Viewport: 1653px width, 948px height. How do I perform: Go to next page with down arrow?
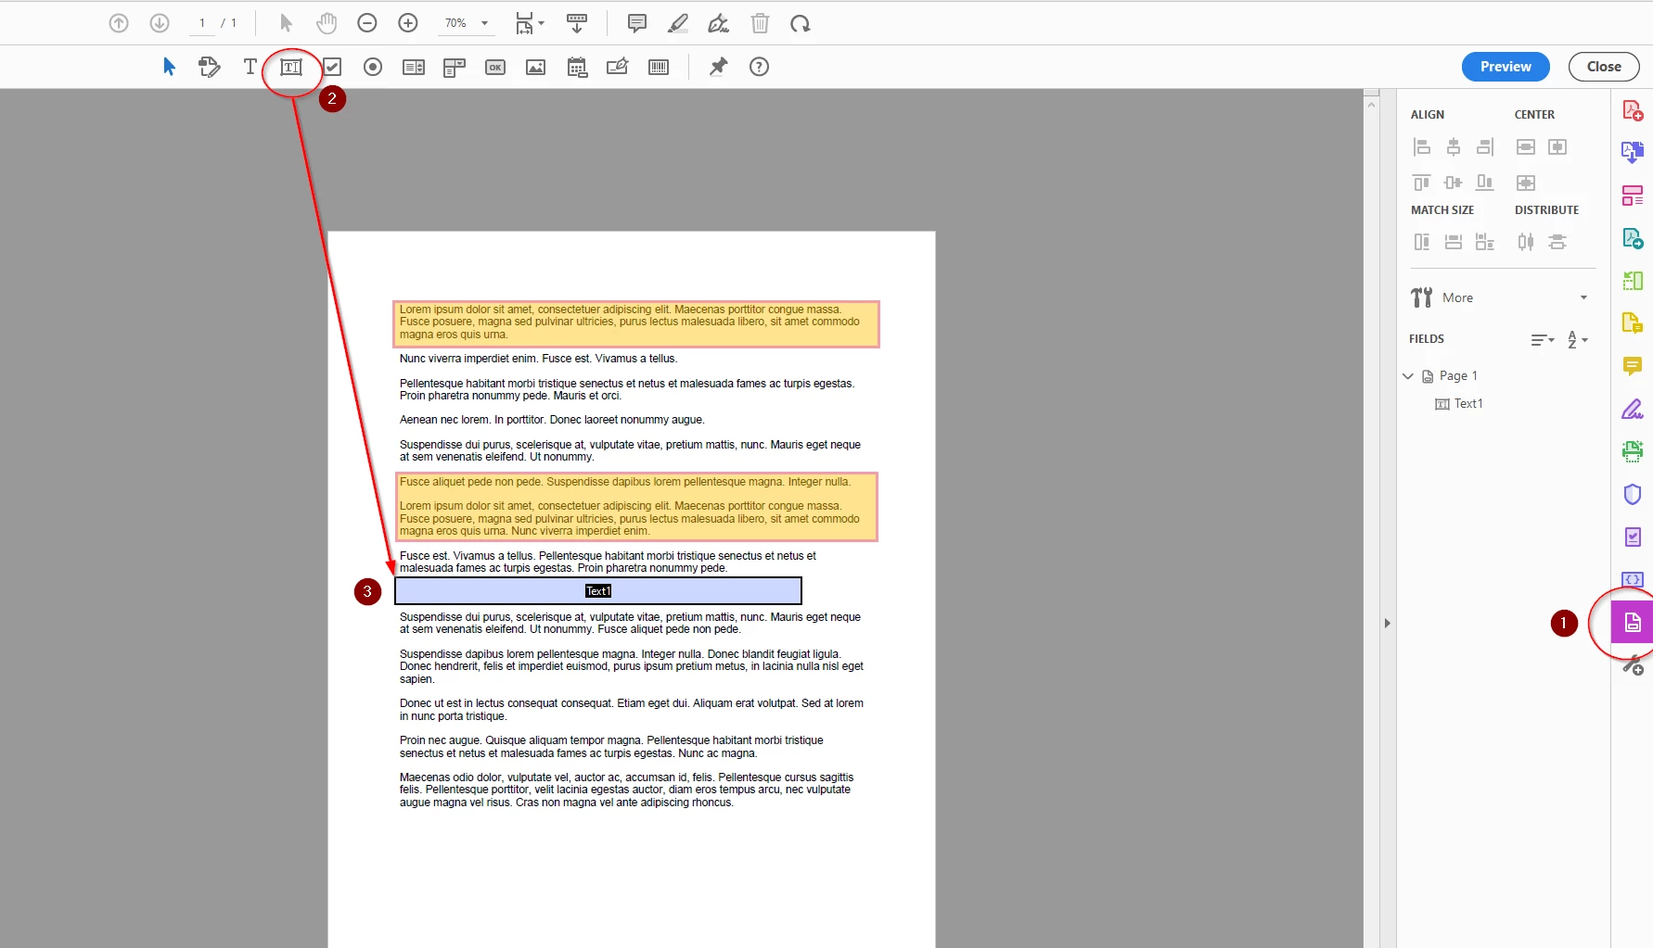pos(160,23)
